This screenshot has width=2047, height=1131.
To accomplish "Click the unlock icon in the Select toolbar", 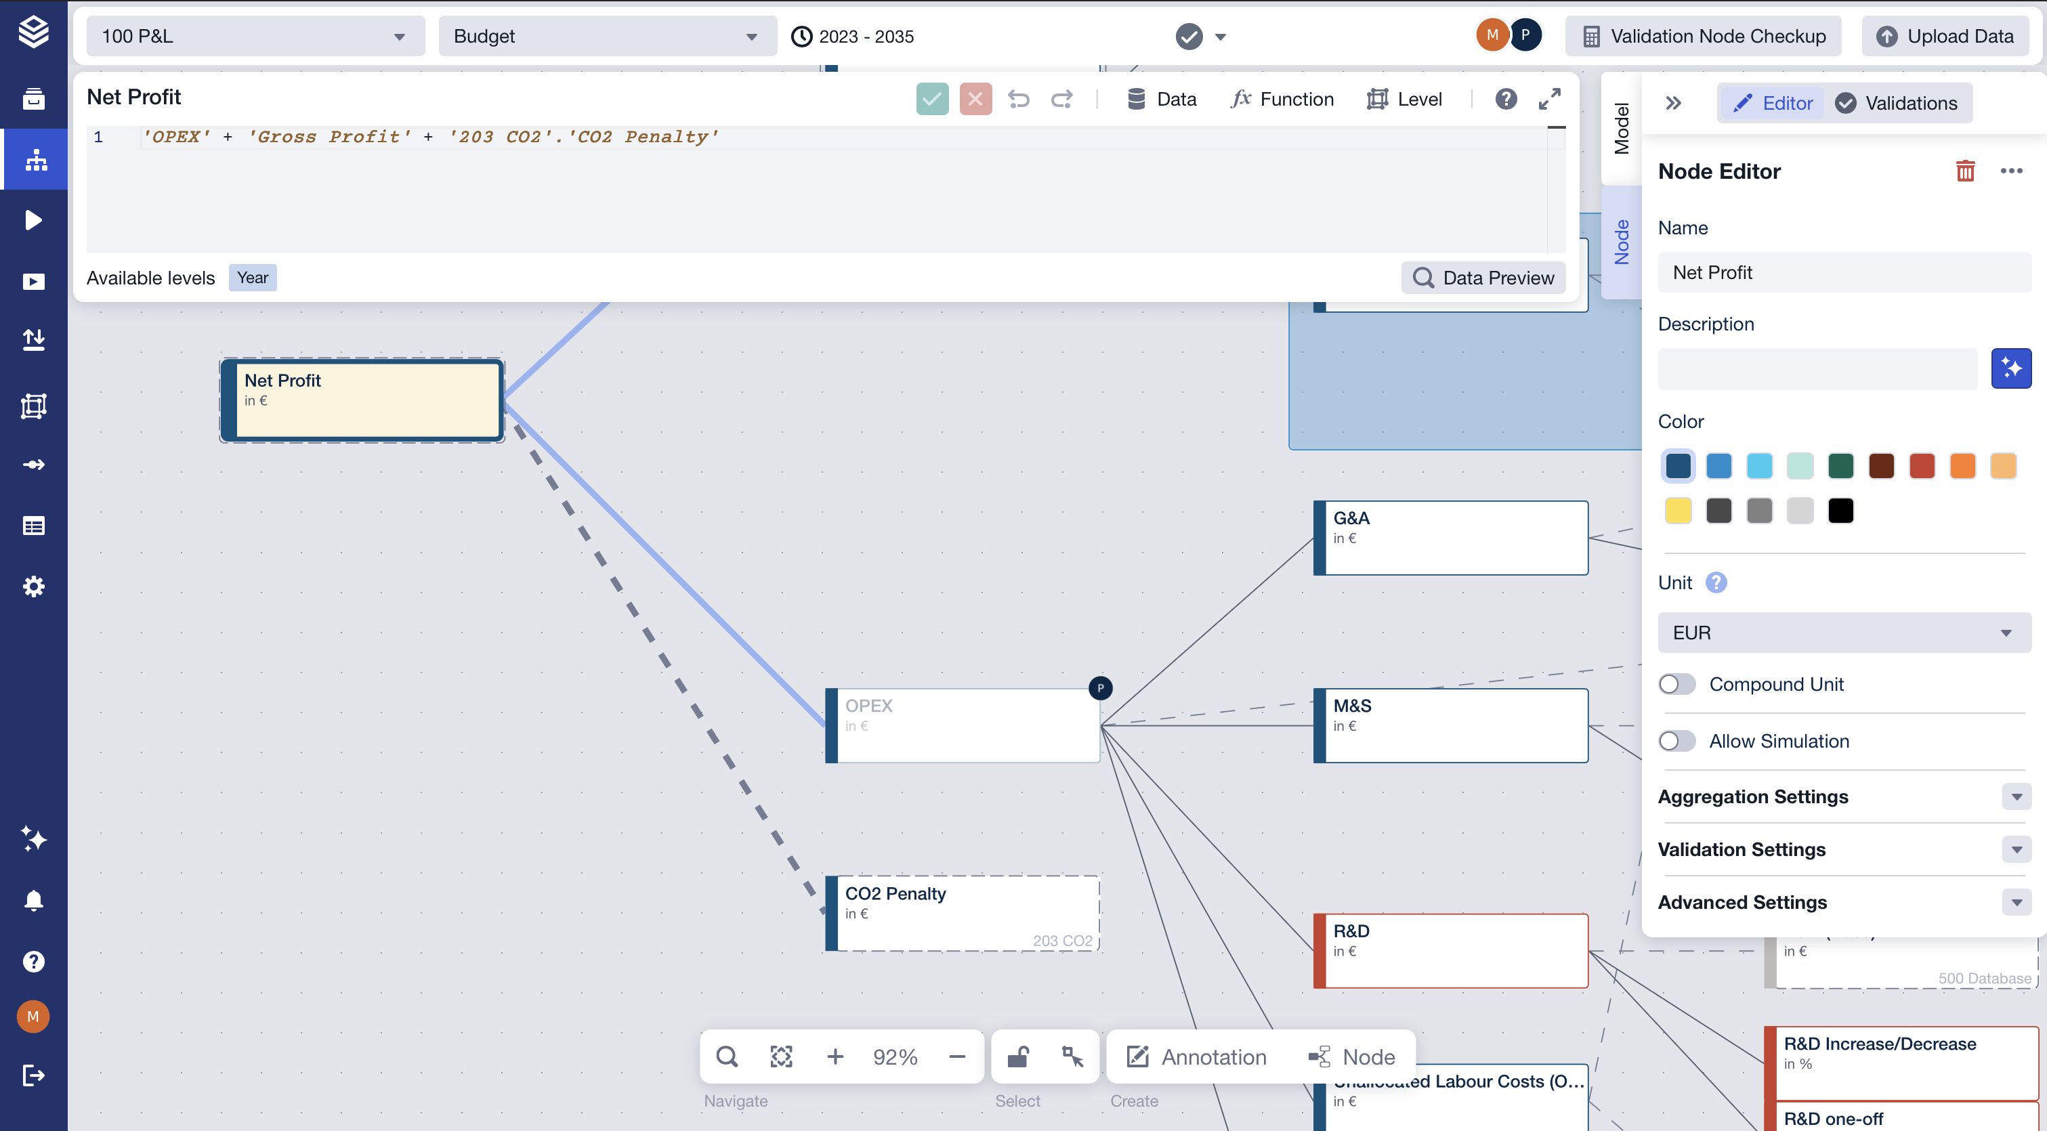I will (1018, 1057).
